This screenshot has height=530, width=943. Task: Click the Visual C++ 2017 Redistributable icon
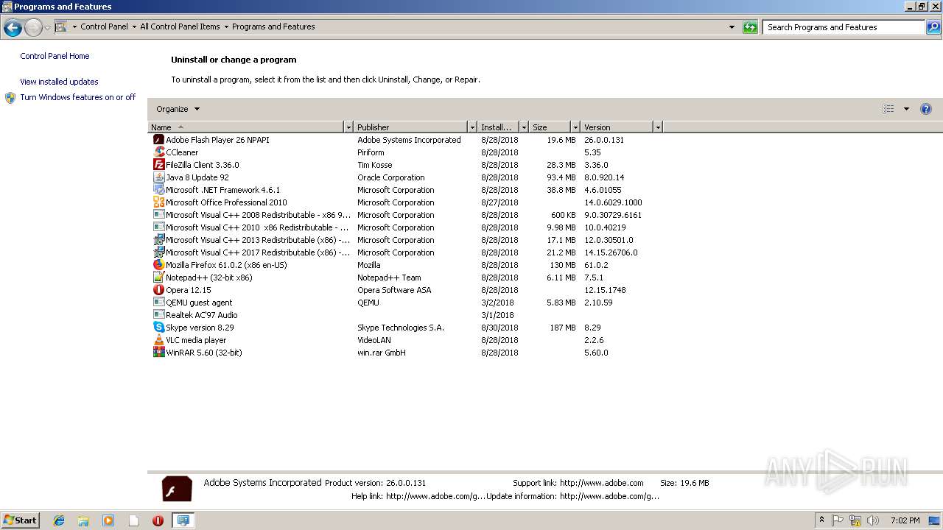tap(158, 252)
